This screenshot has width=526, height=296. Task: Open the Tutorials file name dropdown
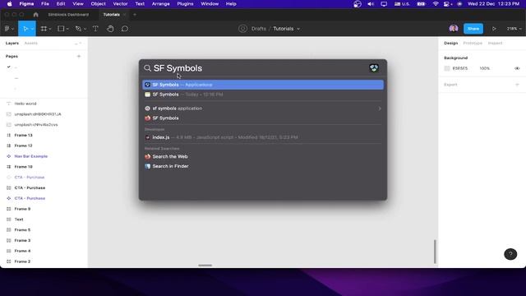[298, 29]
